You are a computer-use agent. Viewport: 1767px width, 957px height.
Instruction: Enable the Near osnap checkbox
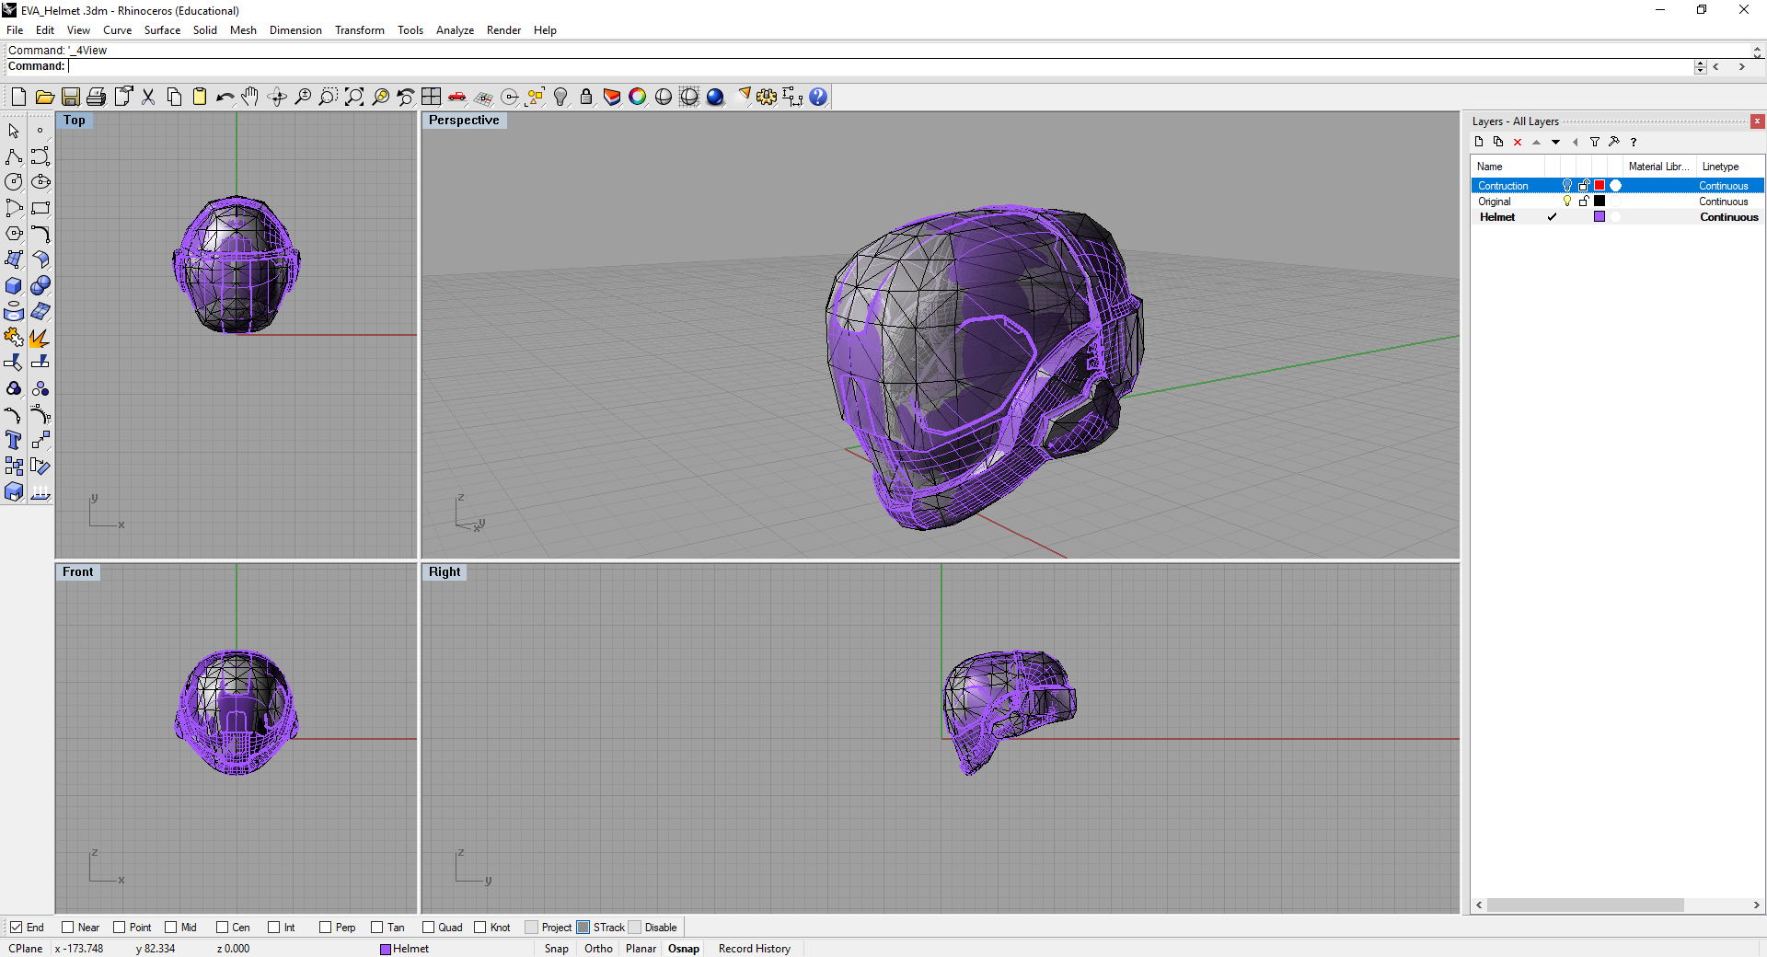(x=68, y=928)
